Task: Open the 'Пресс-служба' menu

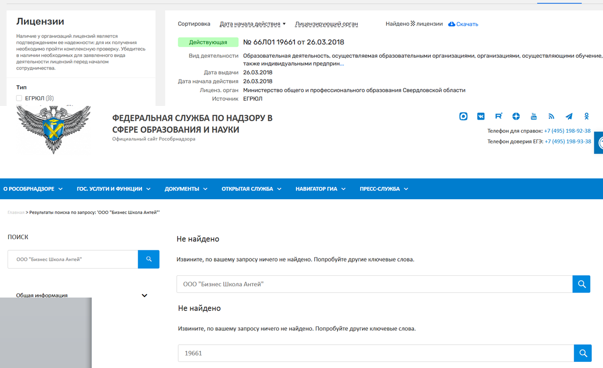Action: (x=384, y=189)
